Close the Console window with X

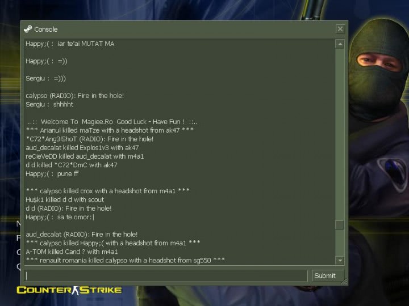(x=340, y=29)
